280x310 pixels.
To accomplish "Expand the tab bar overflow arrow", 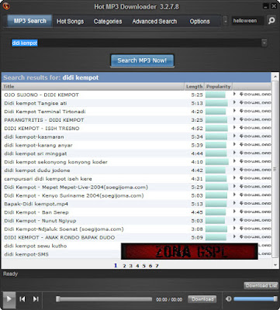I will click(x=225, y=21).
